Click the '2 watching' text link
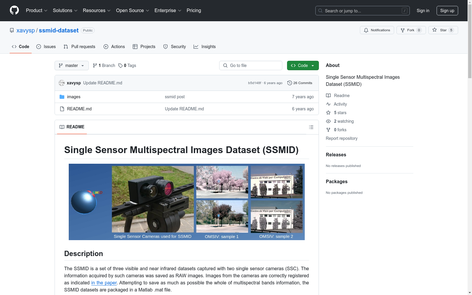 [344, 121]
